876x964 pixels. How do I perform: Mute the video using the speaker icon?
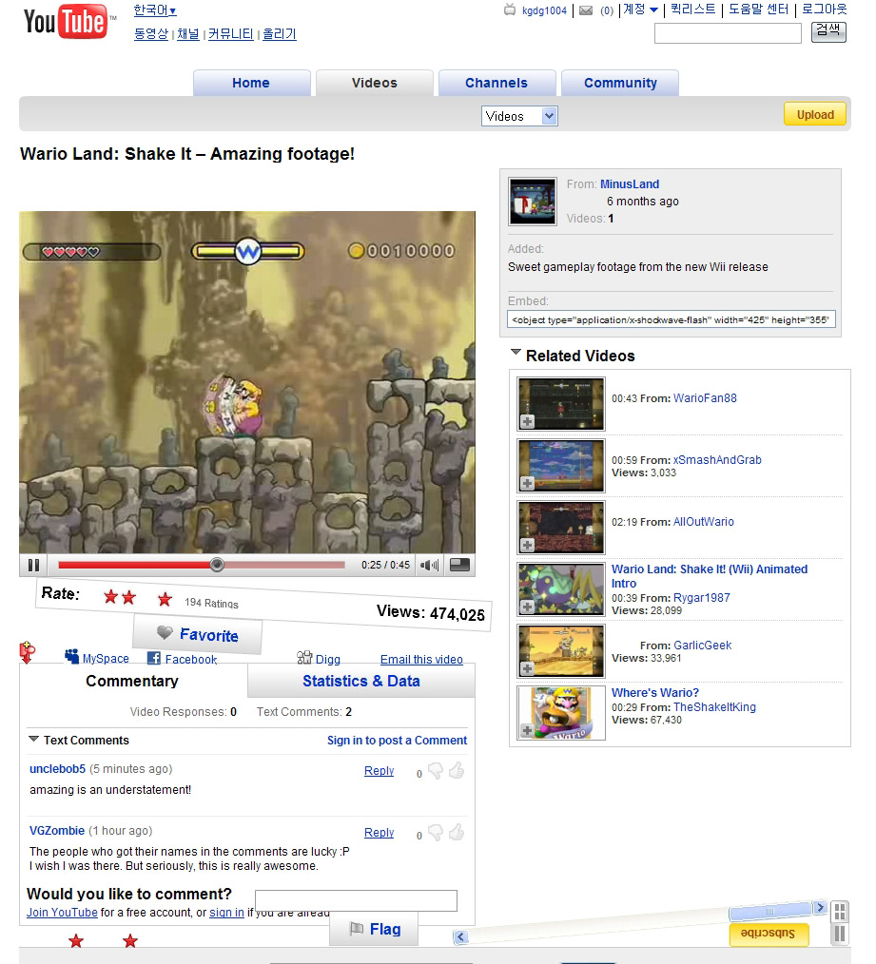[x=429, y=565]
